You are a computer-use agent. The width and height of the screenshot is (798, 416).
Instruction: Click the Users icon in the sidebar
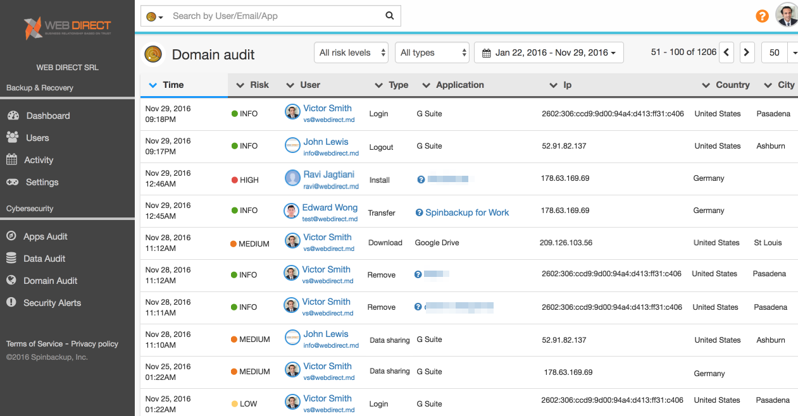13,137
